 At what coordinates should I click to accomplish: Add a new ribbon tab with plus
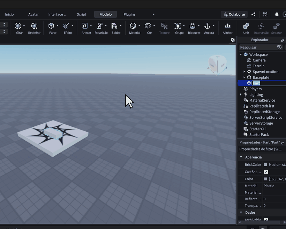(x=153, y=14)
